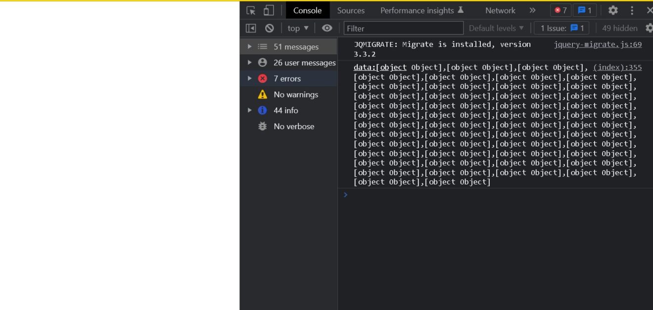653x310 pixels.
Task: Switch to the Sources tab
Action: tap(351, 10)
